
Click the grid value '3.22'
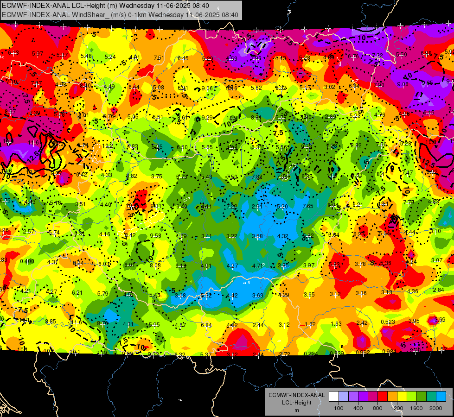pos(231,236)
